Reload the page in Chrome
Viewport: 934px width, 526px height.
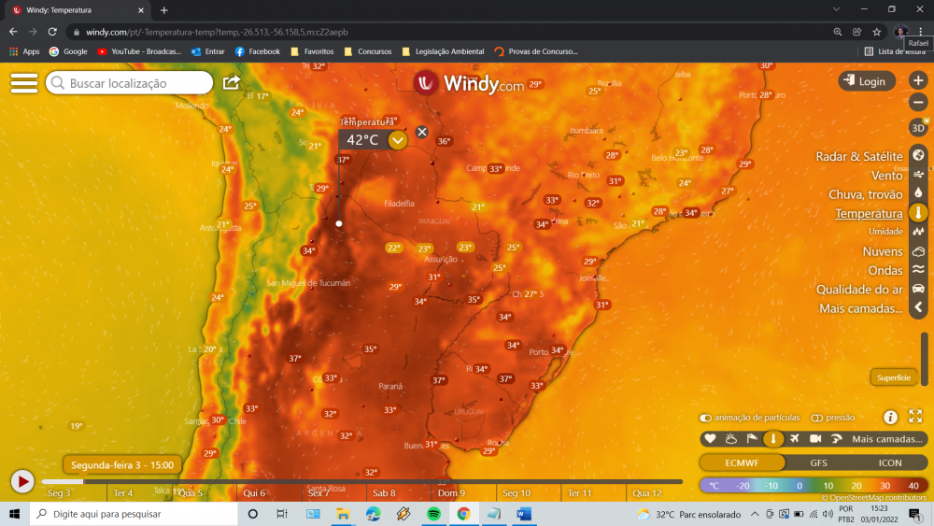pyautogui.click(x=52, y=32)
